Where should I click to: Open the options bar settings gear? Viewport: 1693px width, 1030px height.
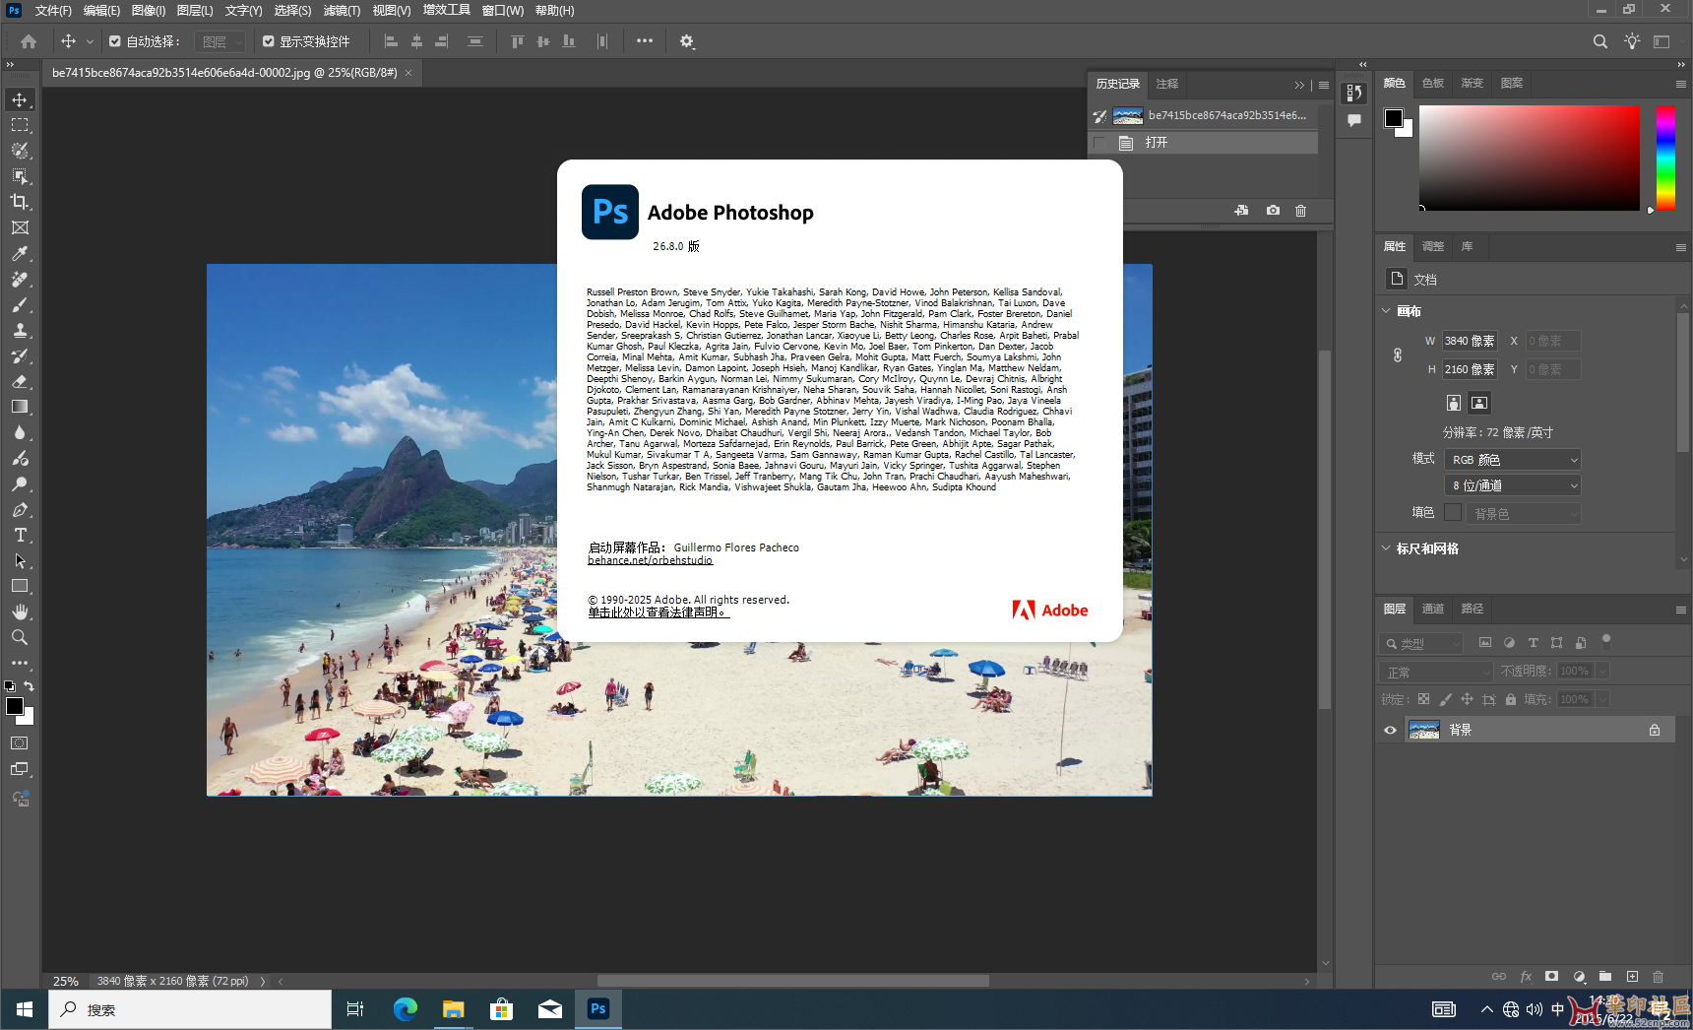(687, 41)
